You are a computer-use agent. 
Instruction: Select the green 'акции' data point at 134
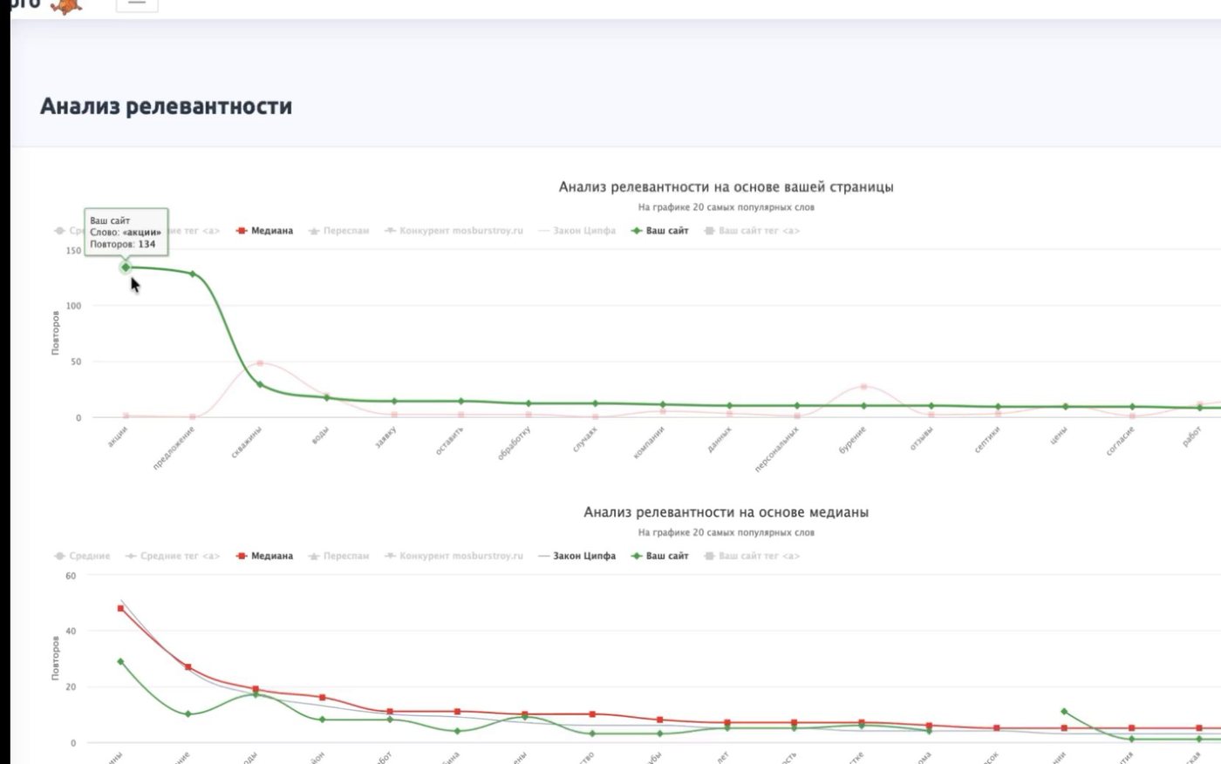[126, 267]
